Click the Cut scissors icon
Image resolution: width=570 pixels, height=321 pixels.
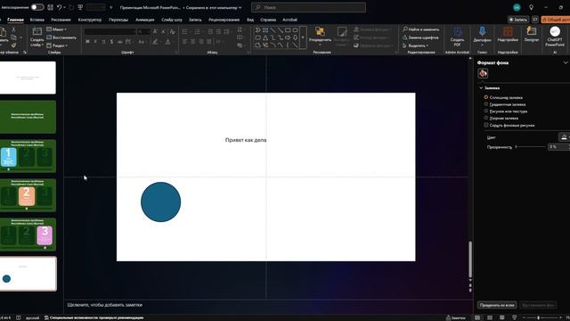coord(13,29)
